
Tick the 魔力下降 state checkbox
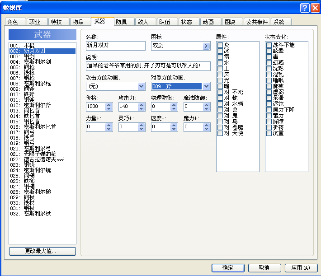pyautogui.click(x=269, y=110)
